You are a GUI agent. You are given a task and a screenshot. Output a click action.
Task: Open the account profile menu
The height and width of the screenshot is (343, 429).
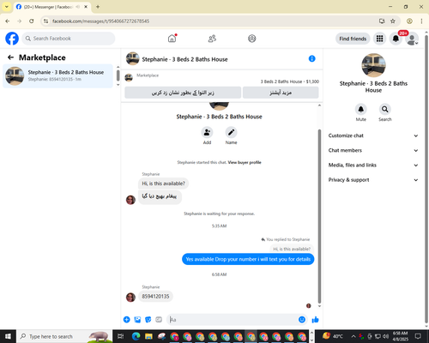pos(412,39)
